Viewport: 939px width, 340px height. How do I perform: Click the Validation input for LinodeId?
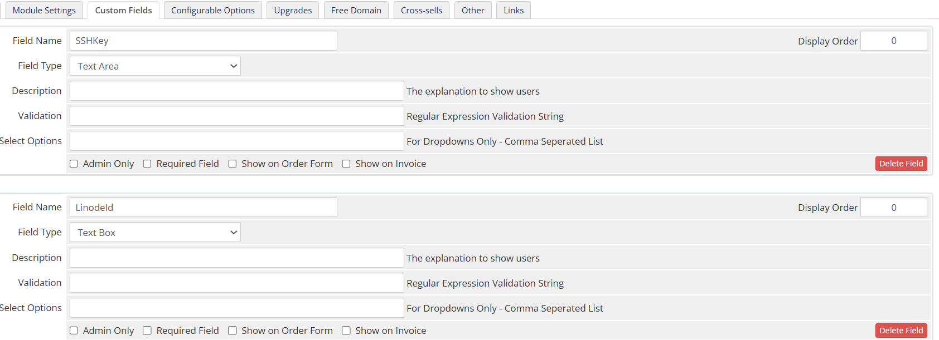point(237,283)
